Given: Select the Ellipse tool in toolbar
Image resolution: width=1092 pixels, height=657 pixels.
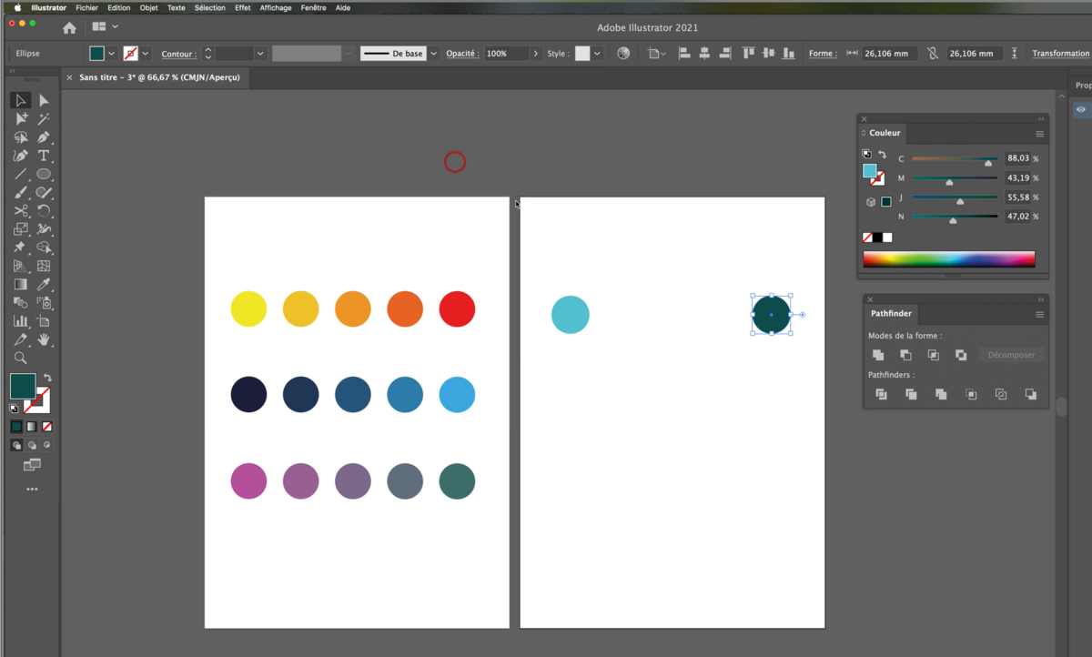Looking at the screenshot, I should click(44, 174).
